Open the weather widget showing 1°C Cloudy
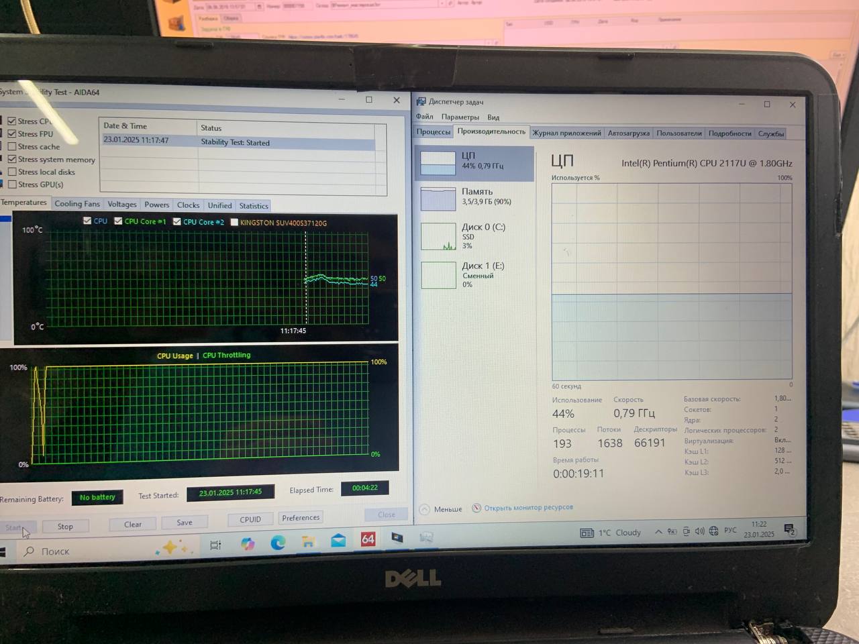859x644 pixels. 611,533
